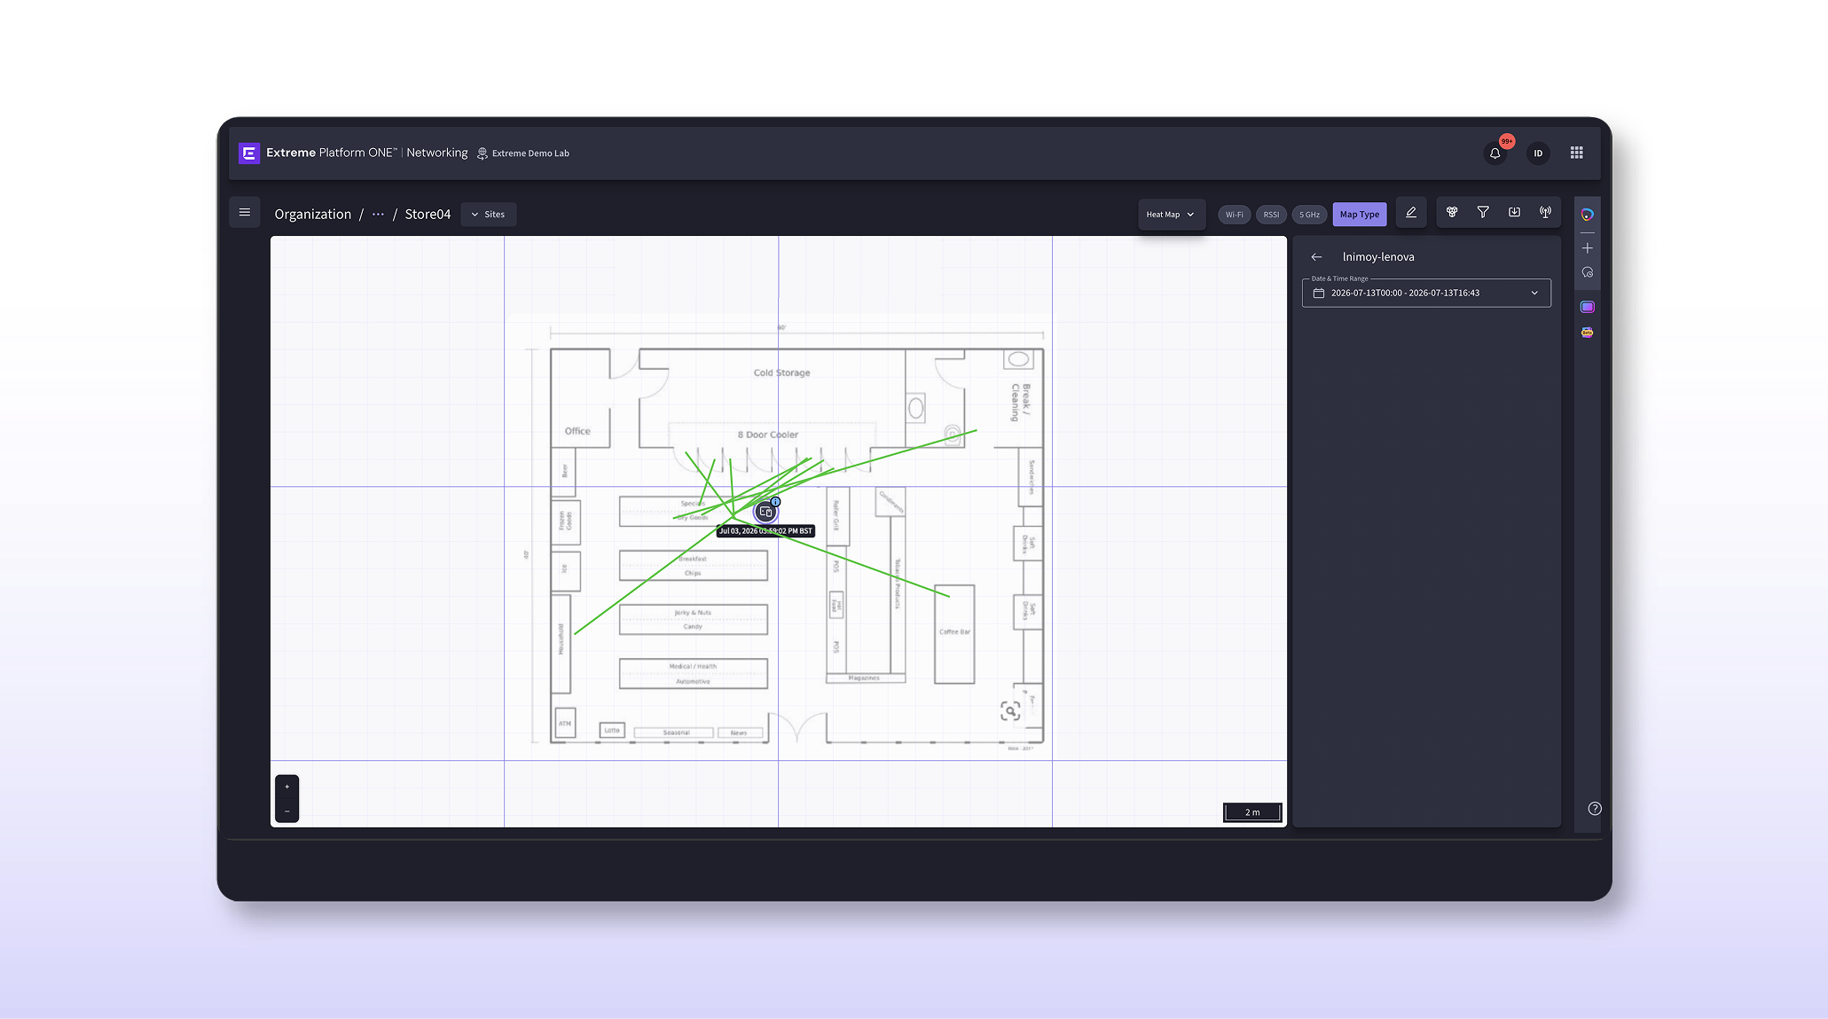
Task: Zoom in the map with plus button
Action: click(x=286, y=787)
